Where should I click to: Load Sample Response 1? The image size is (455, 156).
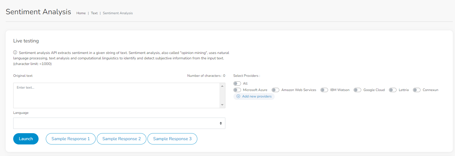71,139
